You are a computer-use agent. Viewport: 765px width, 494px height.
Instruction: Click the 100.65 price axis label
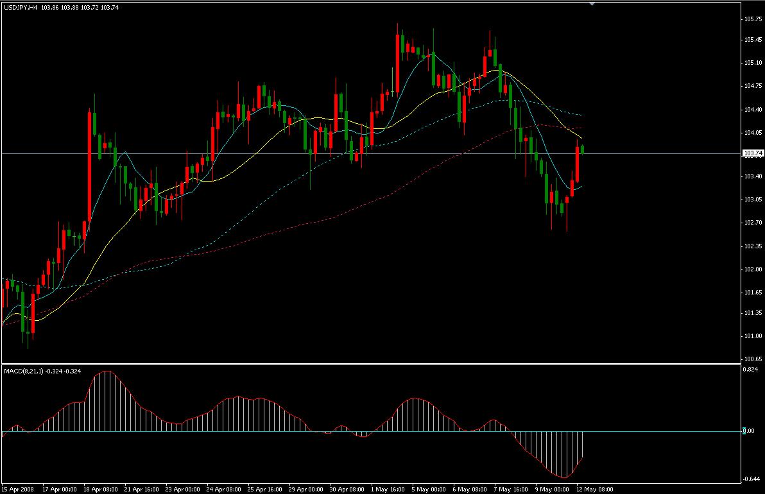(x=753, y=359)
